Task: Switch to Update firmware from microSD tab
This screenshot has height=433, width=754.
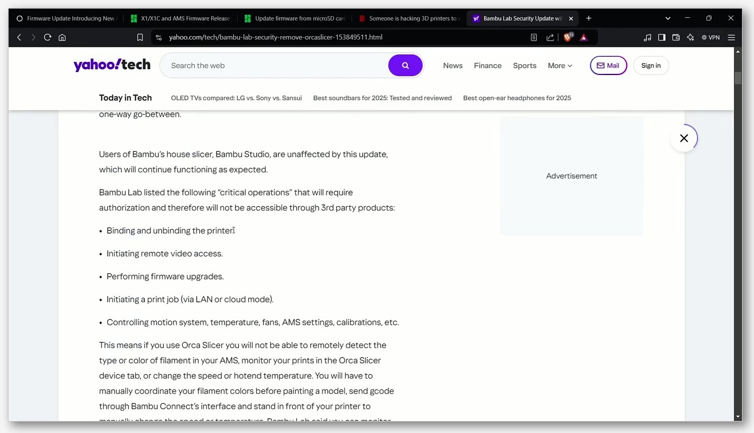Action: [x=294, y=18]
